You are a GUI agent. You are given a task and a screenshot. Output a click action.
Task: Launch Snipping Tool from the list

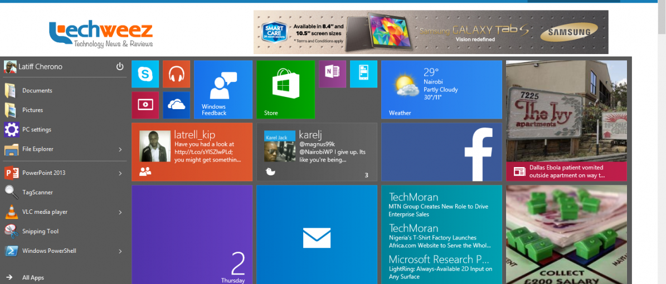(40, 232)
